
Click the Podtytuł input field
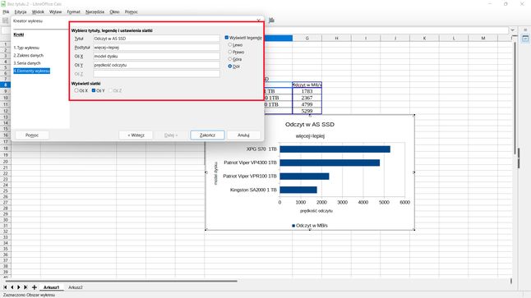tap(156, 48)
